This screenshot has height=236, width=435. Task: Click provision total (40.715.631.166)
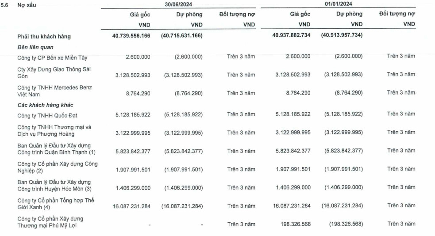pos(182,36)
